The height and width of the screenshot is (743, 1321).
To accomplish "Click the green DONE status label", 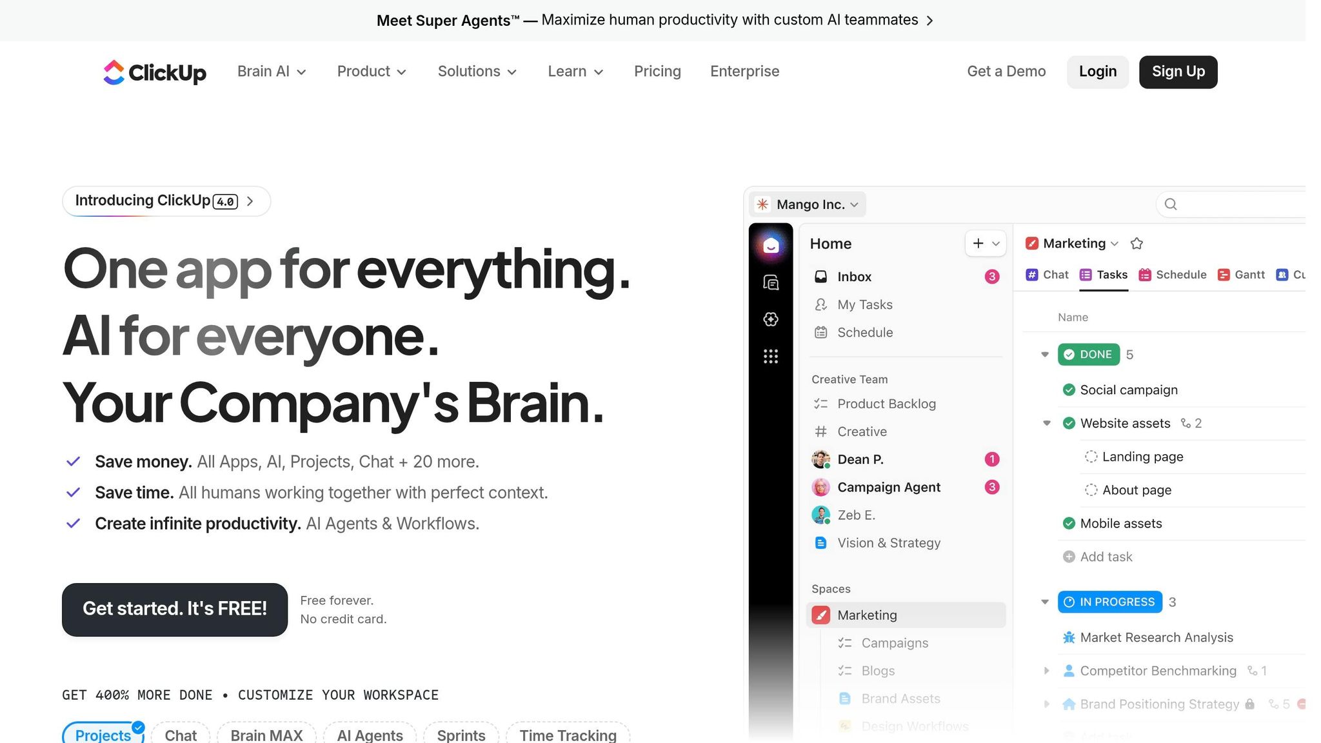I will click(x=1089, y=355).
